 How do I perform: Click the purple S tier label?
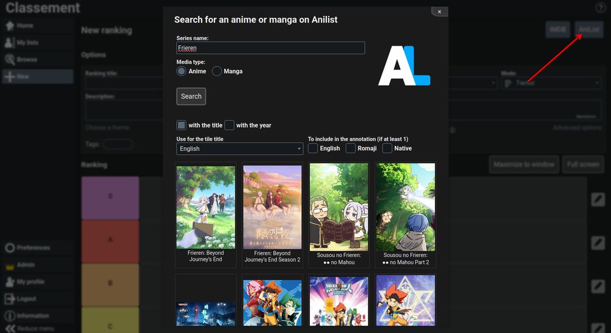tap(110, 197)
